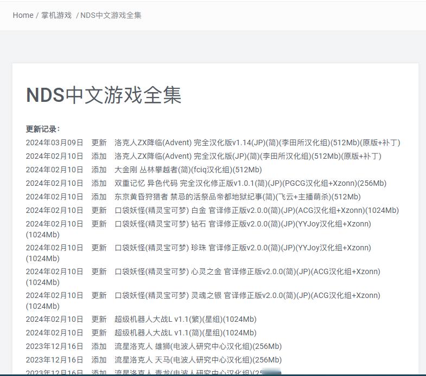
Task: Click 口袋妖怪 钻石 官译修正版 entry
Action: coord(243,224)
